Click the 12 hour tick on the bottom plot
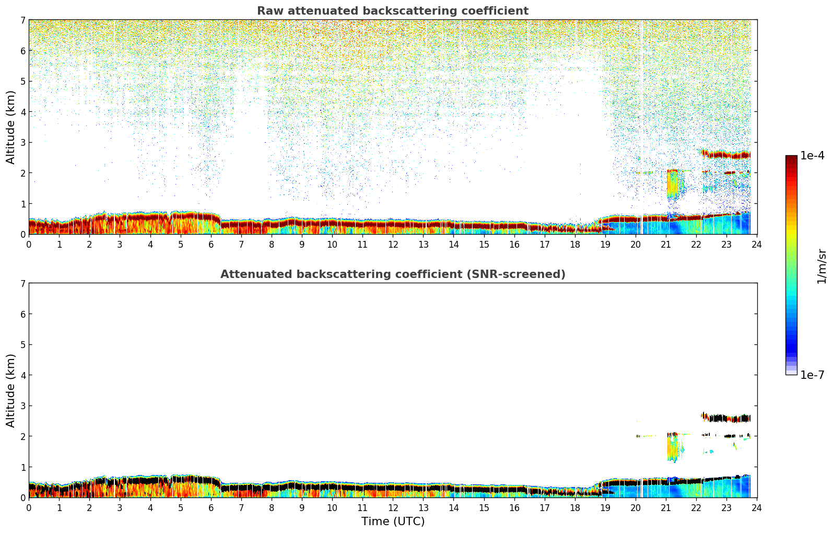 (393, 507)
